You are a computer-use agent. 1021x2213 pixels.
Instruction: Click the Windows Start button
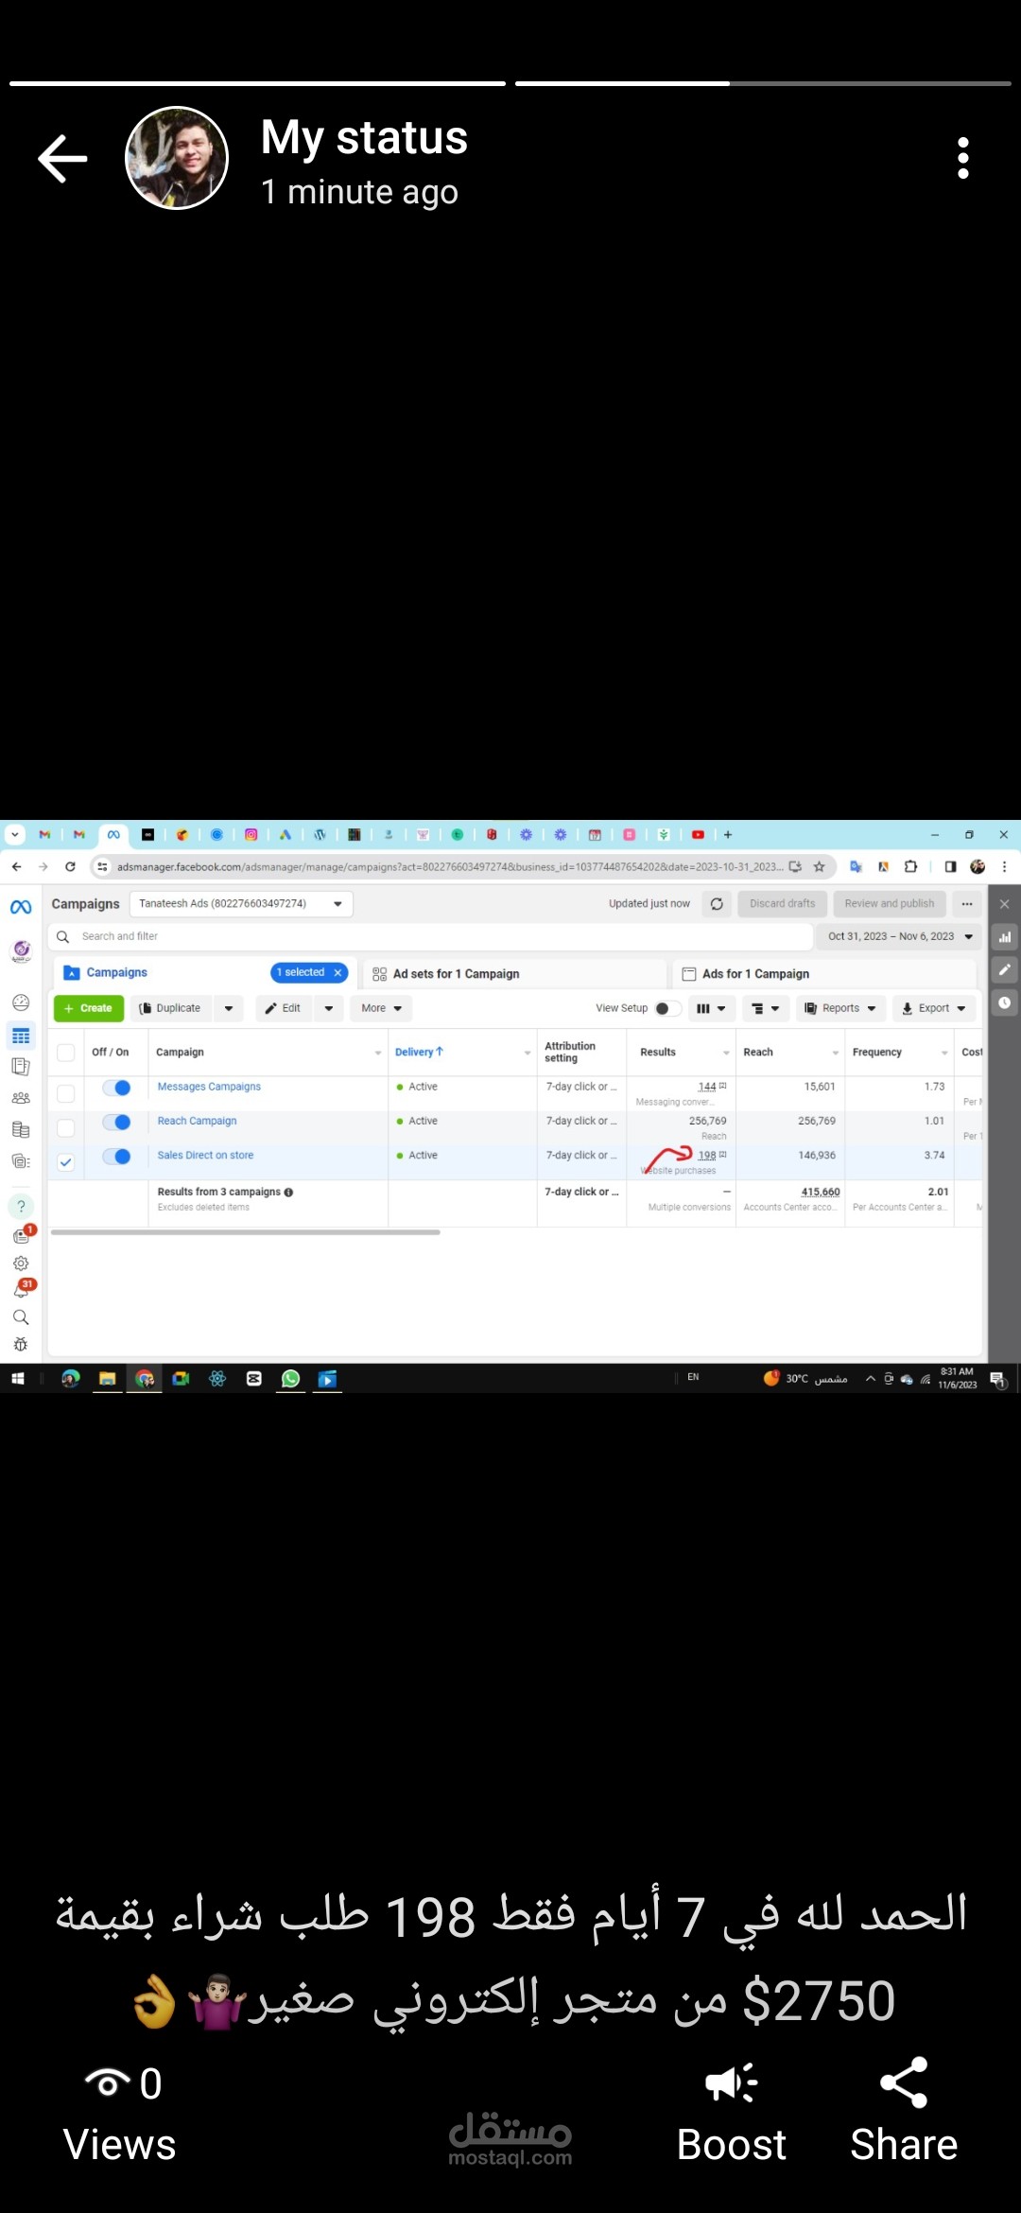(x=17, y=1379)
